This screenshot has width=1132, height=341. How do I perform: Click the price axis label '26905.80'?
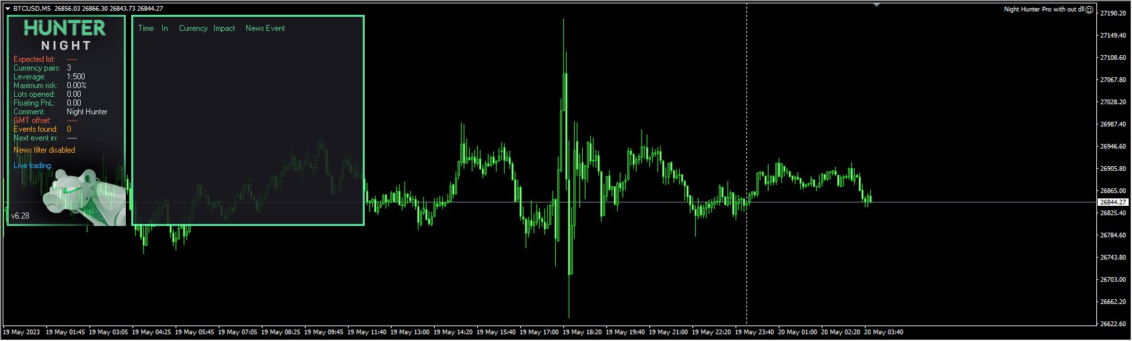[1113, 169]
